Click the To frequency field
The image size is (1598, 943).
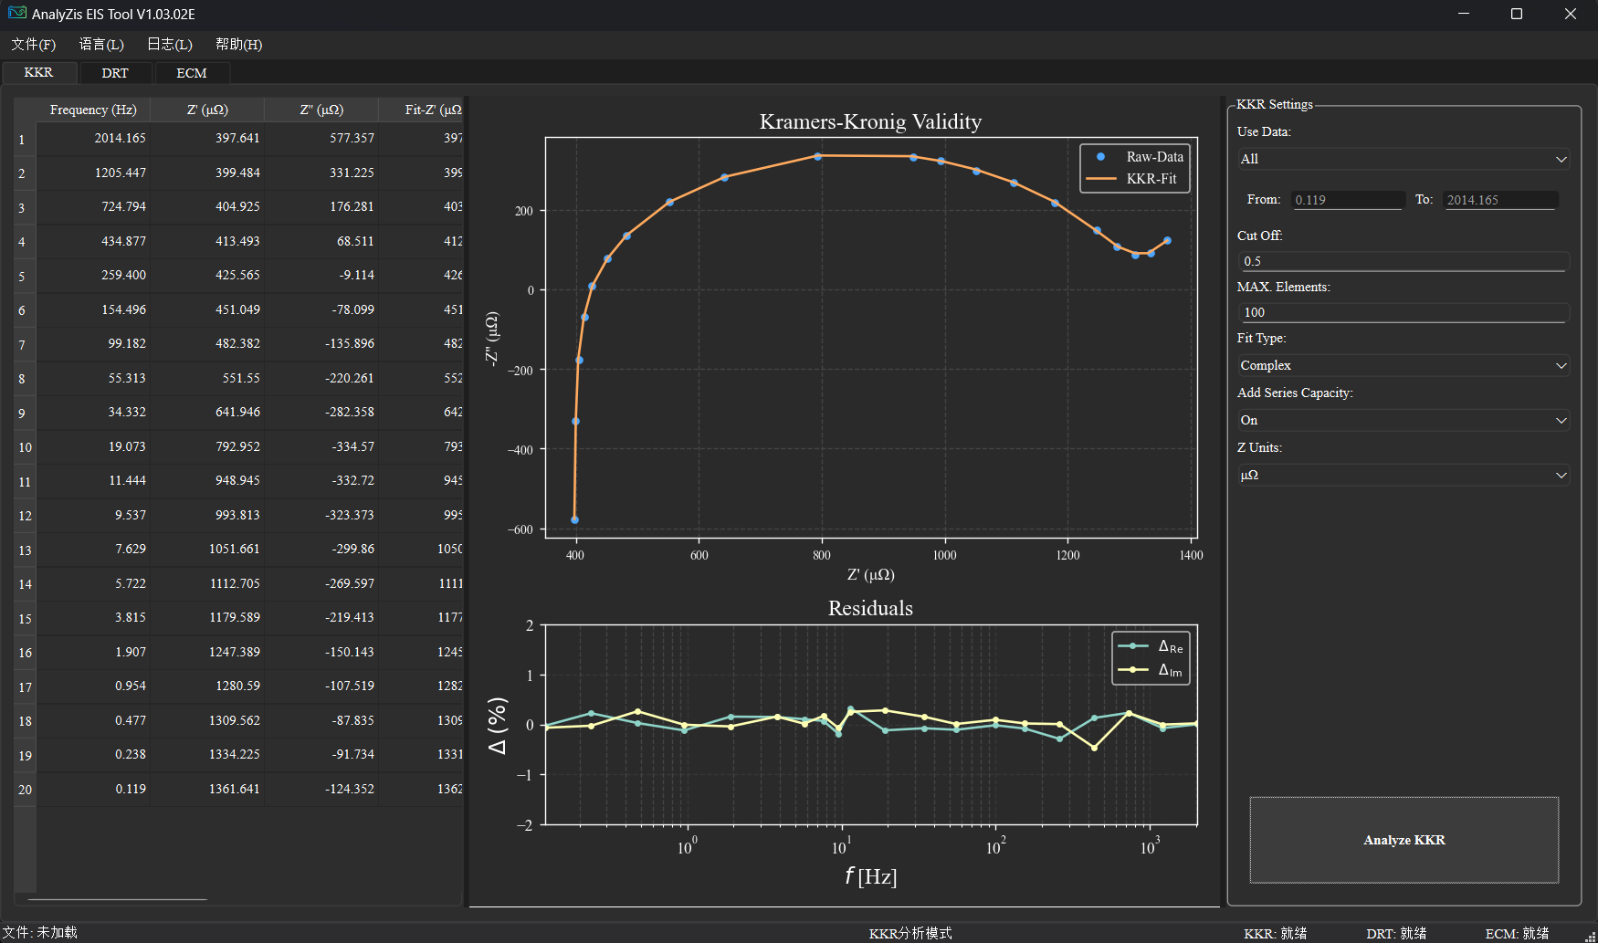pyautogui.click(x=1499, y=200)
